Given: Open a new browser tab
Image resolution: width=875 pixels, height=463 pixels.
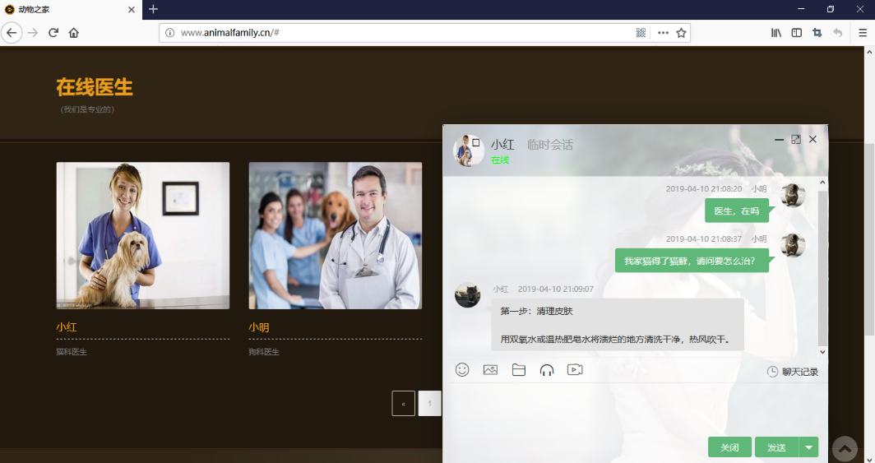Looking at the screenshot, I should click(154, 9).
